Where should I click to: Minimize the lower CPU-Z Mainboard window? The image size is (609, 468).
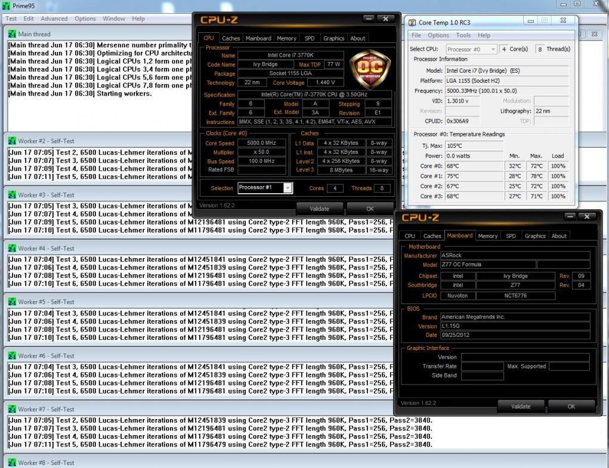coord(570,216)
